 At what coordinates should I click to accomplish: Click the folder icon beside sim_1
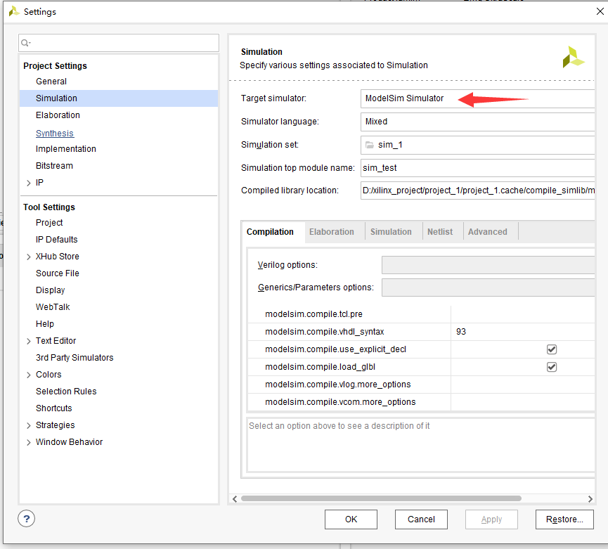(x=370, y=145)
